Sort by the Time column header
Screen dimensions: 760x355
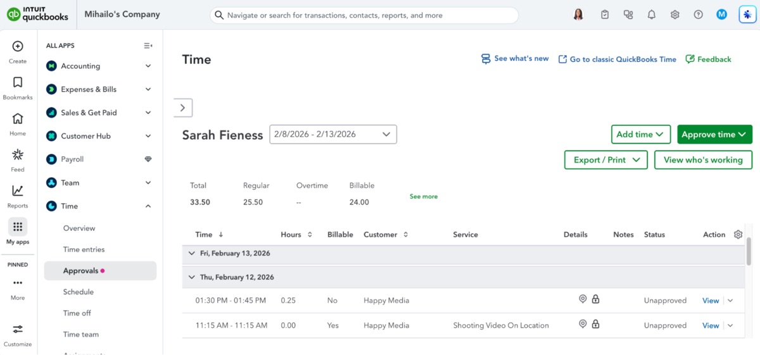[x=210, y=234]
